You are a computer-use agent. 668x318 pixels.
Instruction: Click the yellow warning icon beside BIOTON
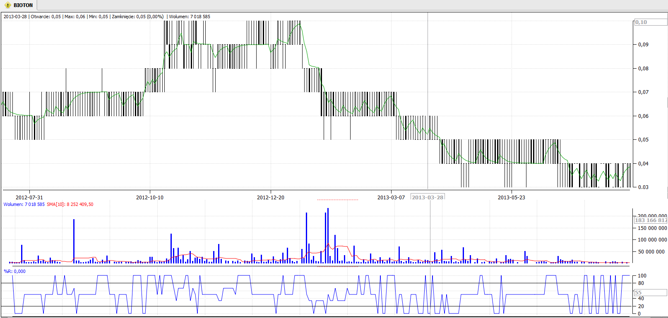click(7, 5)
